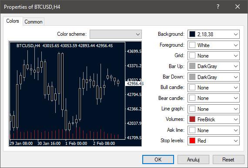248x168 pixels.
Task: Click the 1 Feb 00:00 time label
Action: [x=76, y=144]
